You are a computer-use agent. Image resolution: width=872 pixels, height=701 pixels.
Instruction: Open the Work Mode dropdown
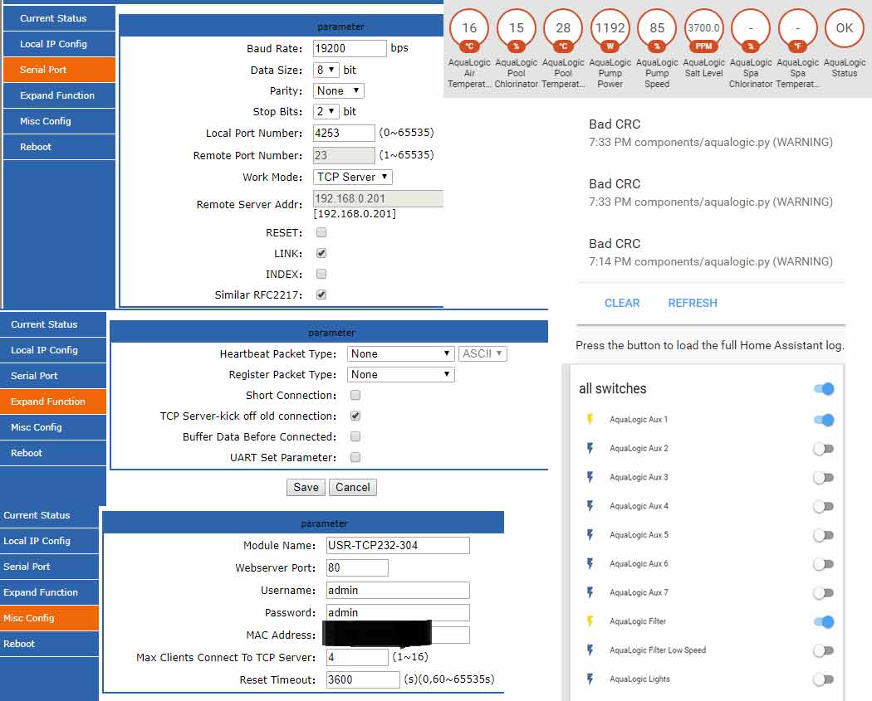[351, 177]
